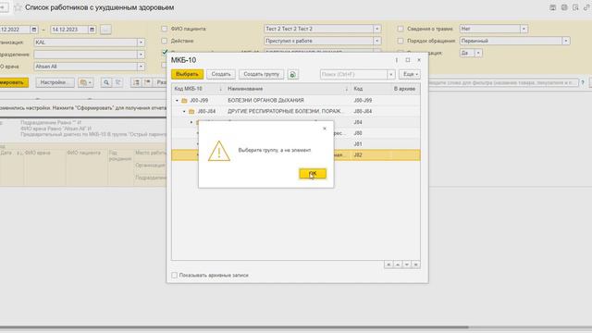Click the Создать button in МКБ-10
This screenshot has height=333, width=592.
(221, 74)
